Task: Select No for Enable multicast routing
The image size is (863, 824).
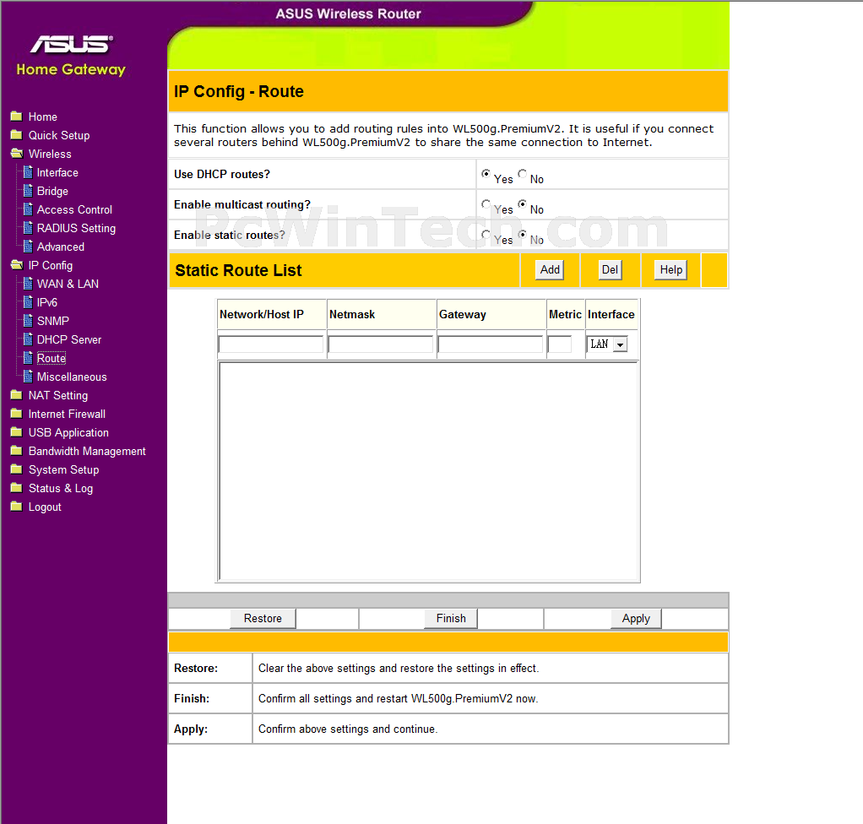Action: click(522, 203)
